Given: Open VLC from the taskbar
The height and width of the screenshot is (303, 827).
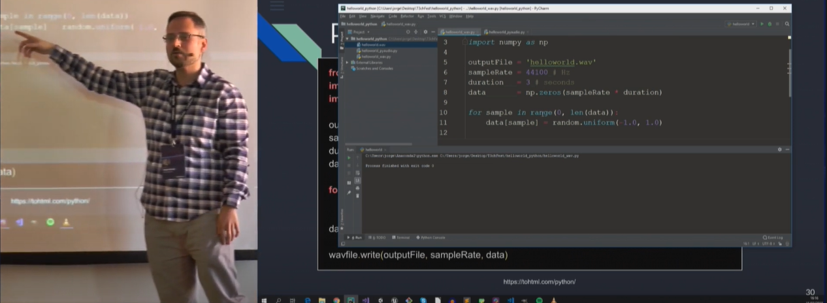Looking at the screenshot, I should coord(553,300).
